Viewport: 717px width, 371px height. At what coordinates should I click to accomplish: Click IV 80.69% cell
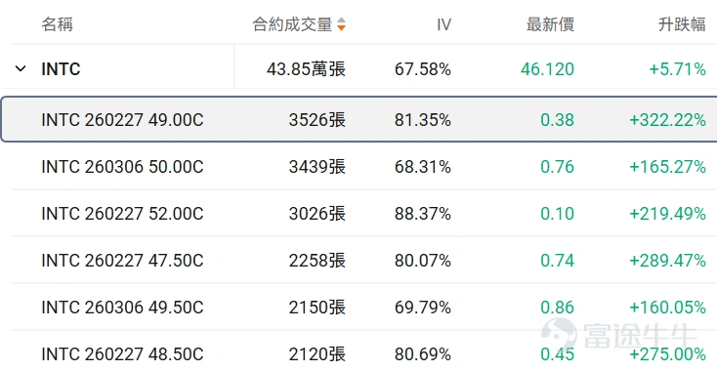423,354
